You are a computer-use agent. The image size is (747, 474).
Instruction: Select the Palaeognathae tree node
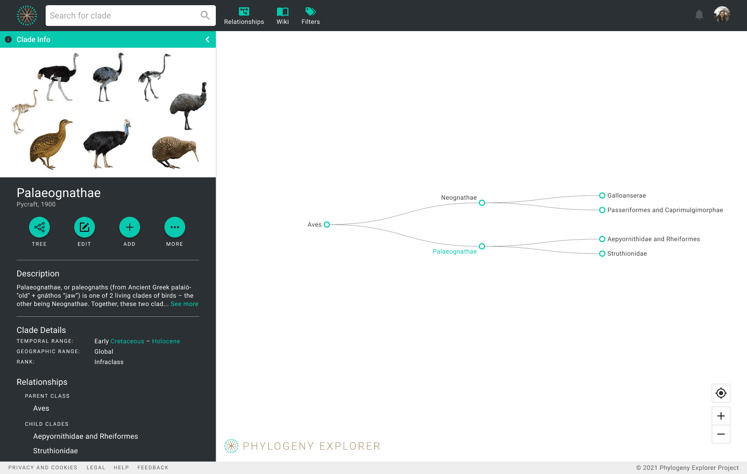[x=482, y=246]
